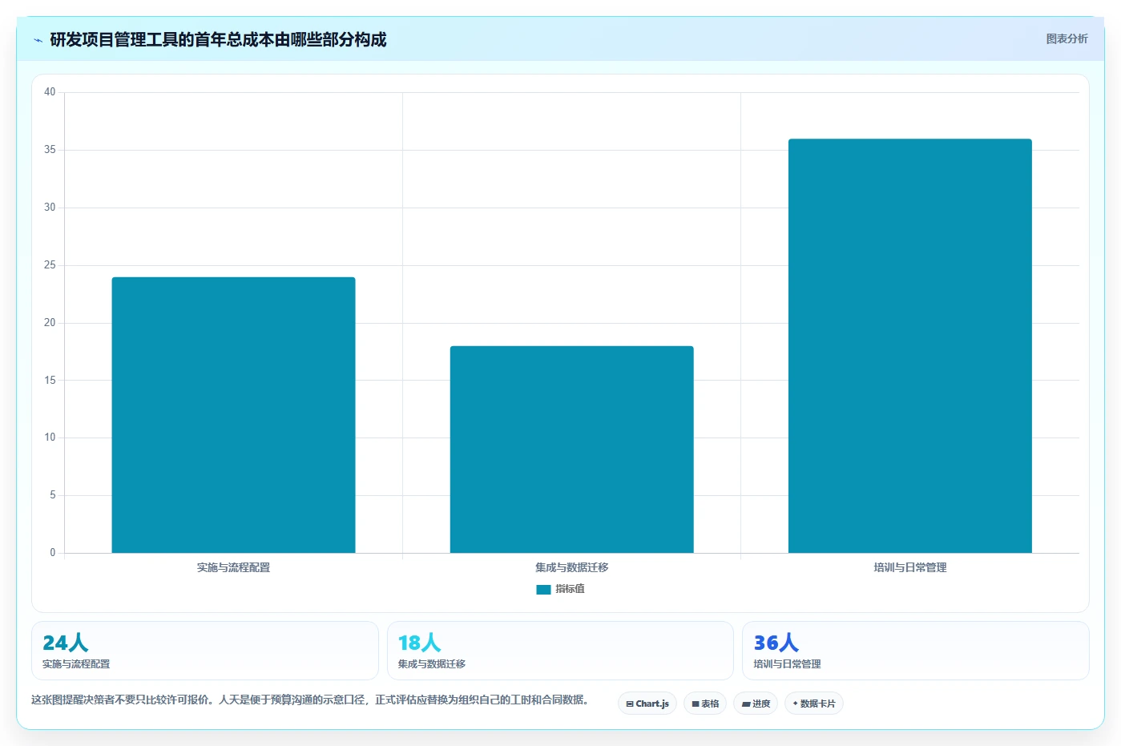The width and height of the screenshot is (1121, 746).
Task: Click the 培训与日常管理 x-axis label
Action: click(x=909, y=567)
